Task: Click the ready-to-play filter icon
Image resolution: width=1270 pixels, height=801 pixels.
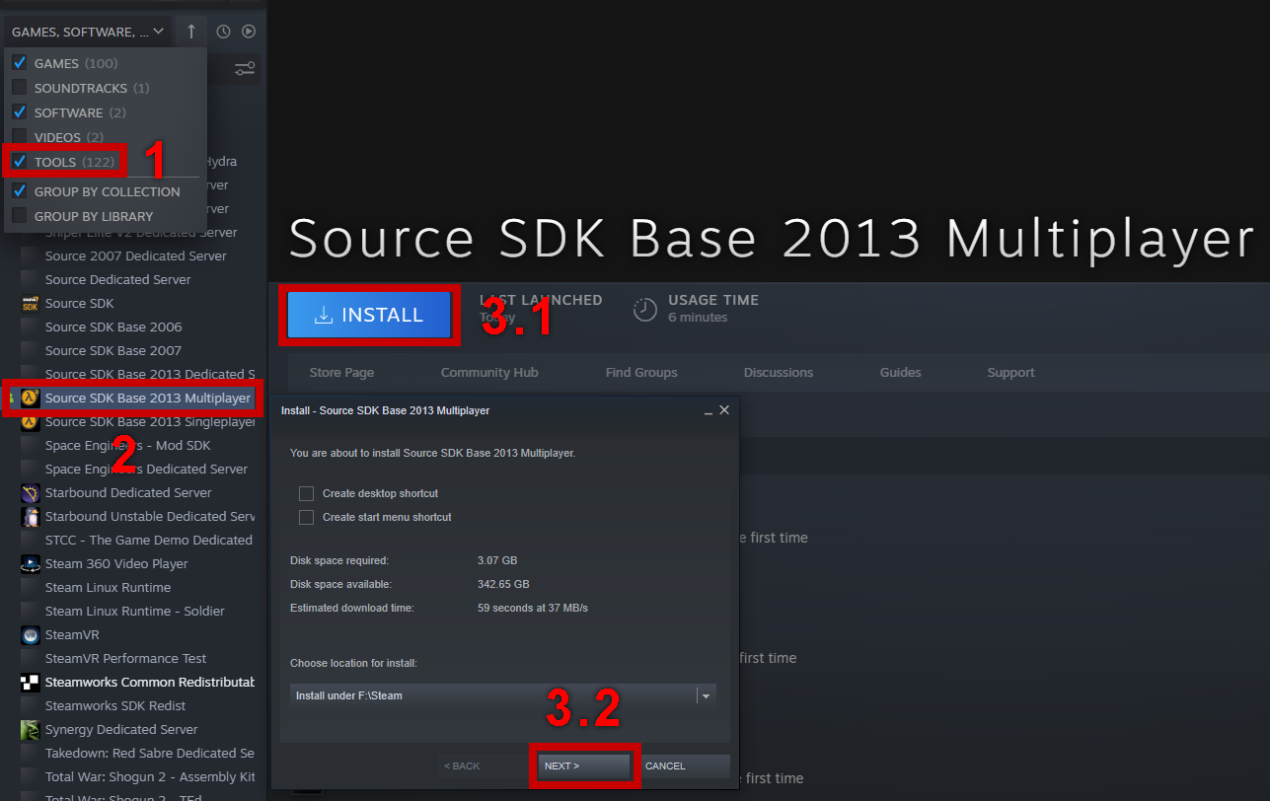Action: 249,32
